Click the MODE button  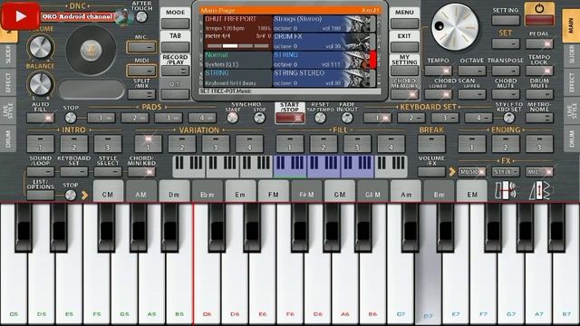175,24
